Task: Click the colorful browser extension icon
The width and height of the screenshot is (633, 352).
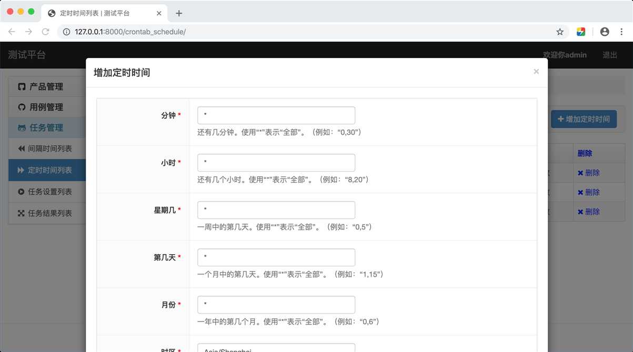Action: pyautogui.click(x=581, y=32)
